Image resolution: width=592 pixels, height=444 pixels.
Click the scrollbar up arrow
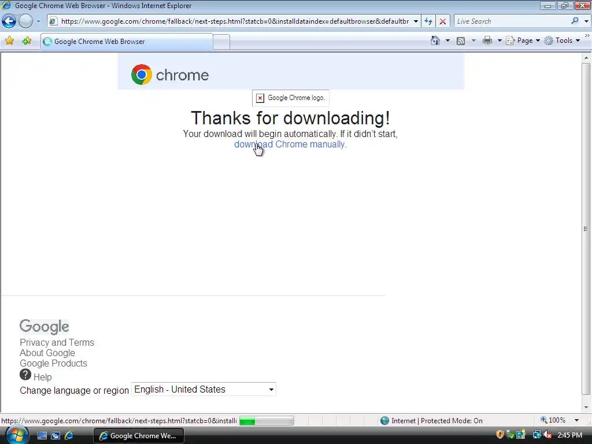coord(586,58)
